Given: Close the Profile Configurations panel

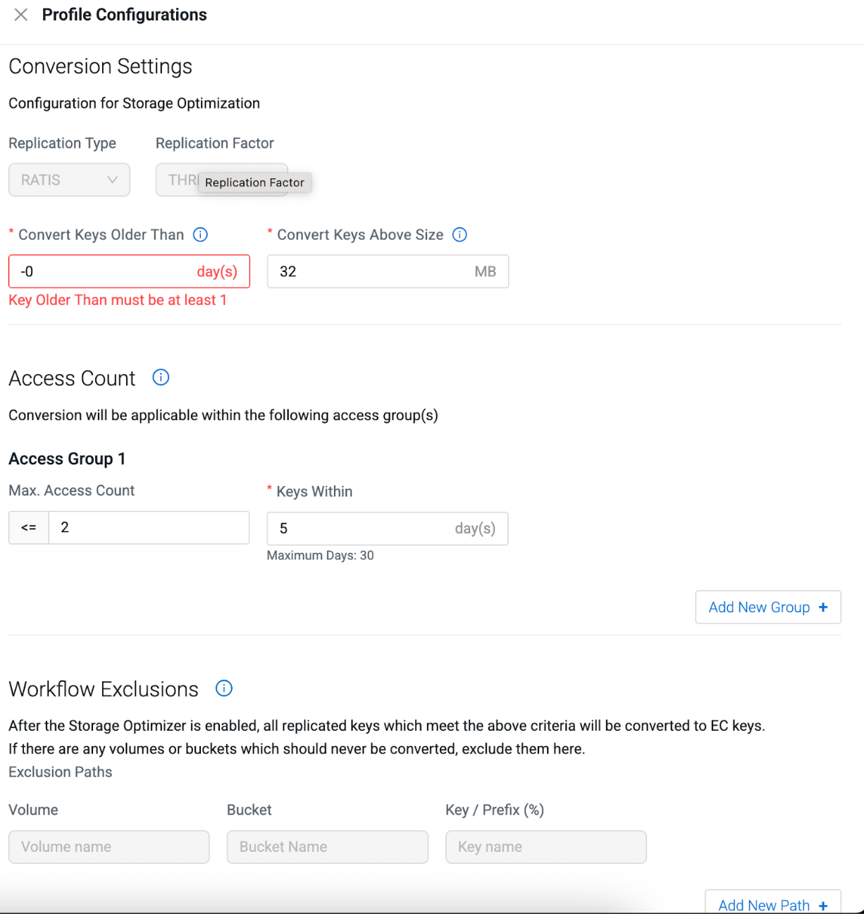Looking at the screenshot, I should [21, 15].
